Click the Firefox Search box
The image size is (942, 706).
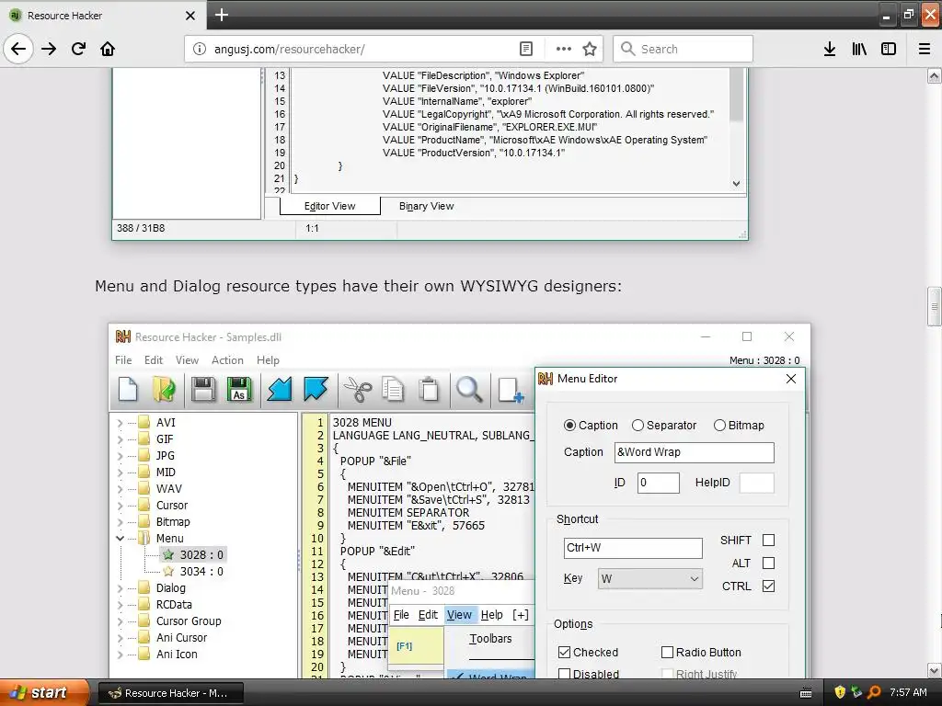tap(684, 49)
